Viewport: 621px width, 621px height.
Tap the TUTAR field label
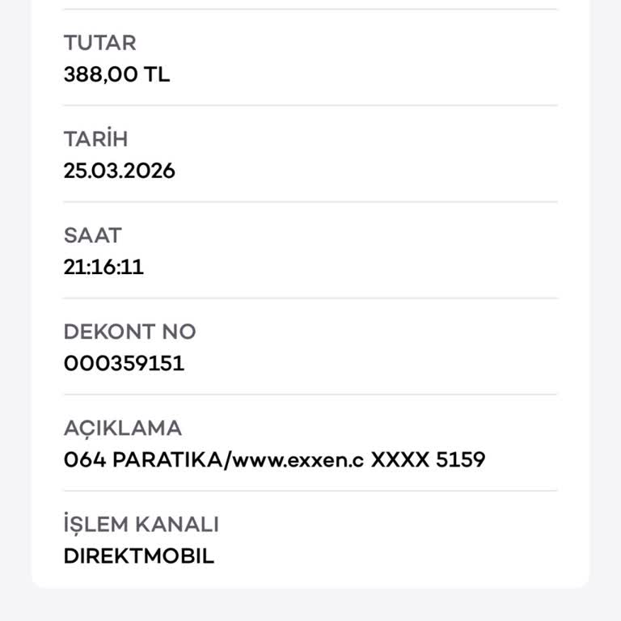99,42
